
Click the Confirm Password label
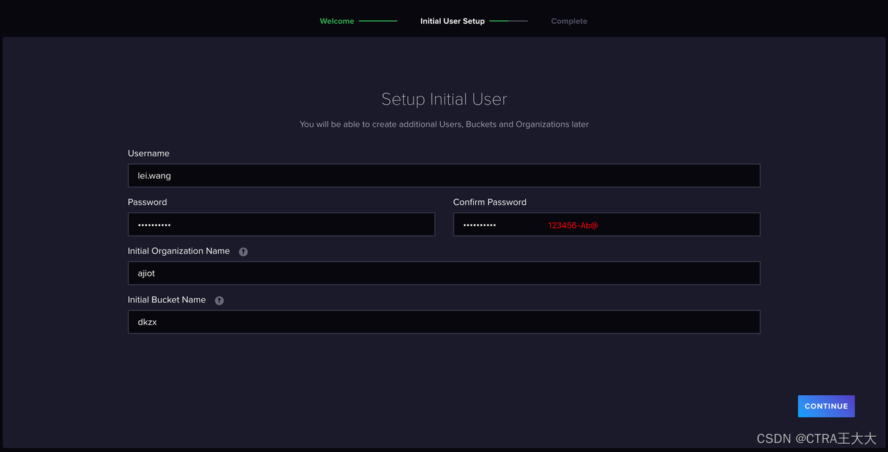pyautogui.click(x=490, y=202)
